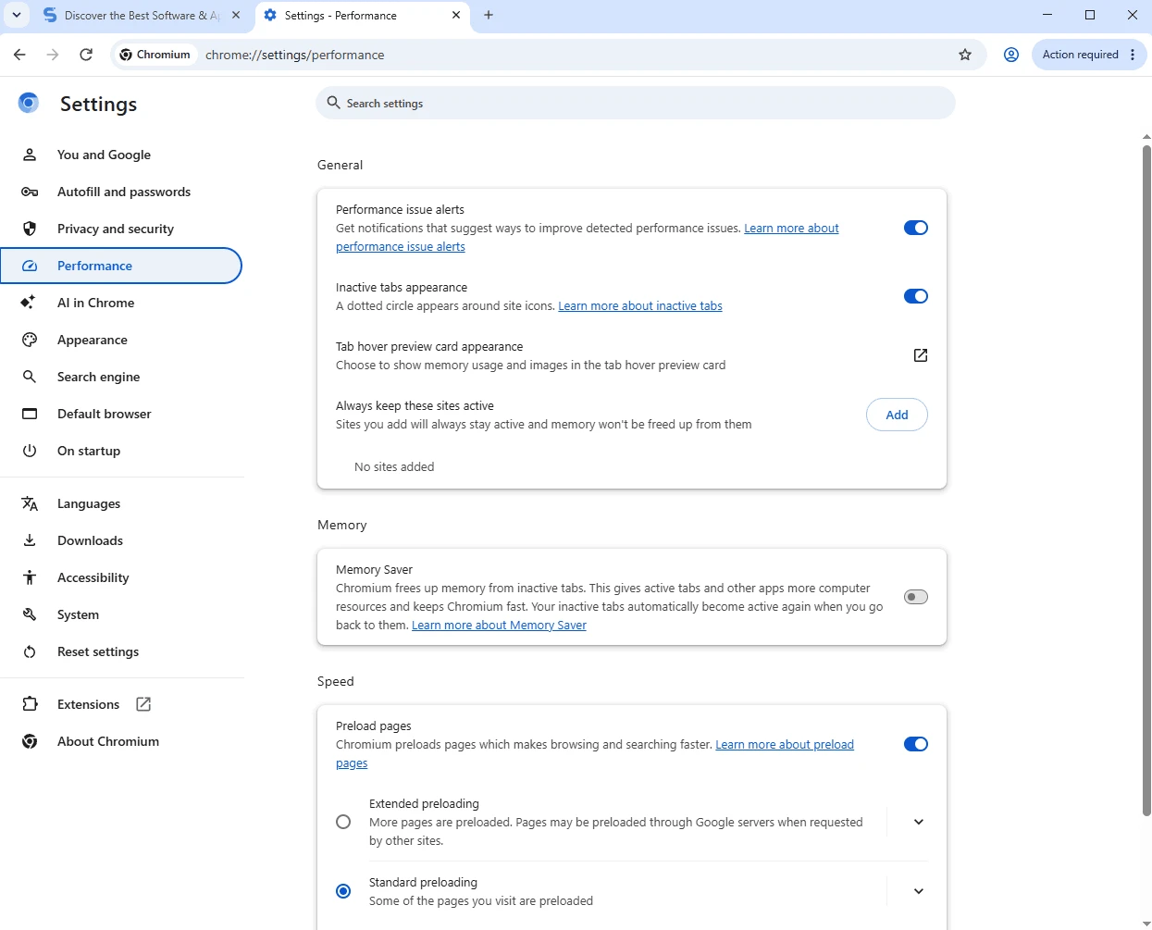Open the tab search dropdown arrow
1152x930 pixels.
(17, 15)
